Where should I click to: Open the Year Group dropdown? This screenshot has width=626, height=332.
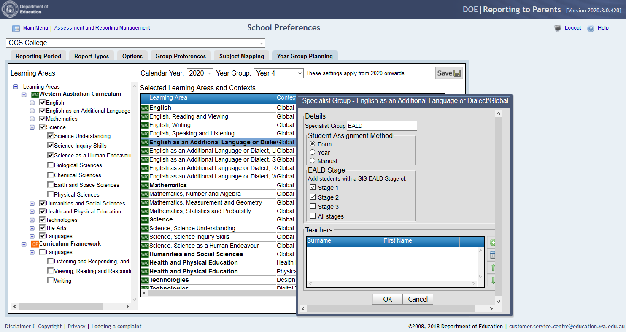click(278, 73)
